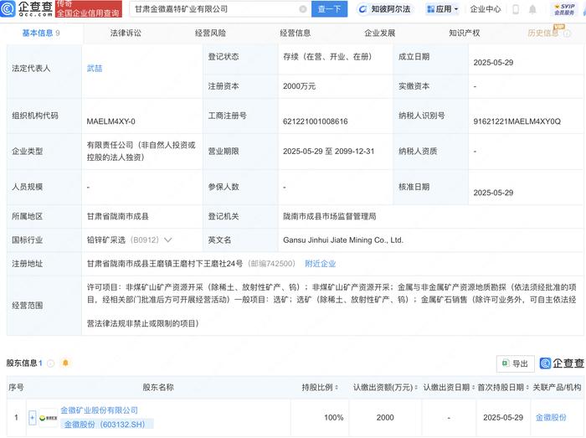Image resolution: width=586 pixels, height=438 pixels.
Task: Select the taxpayer ID 91621221MAELM4XY0Q
Action: point(517,121)
